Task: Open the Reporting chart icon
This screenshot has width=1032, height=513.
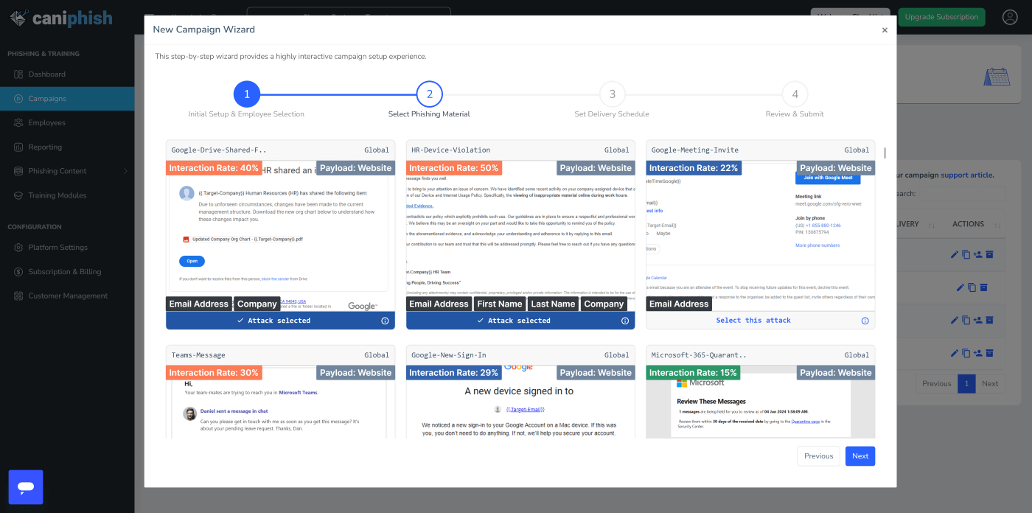Action: click(18, 147)
